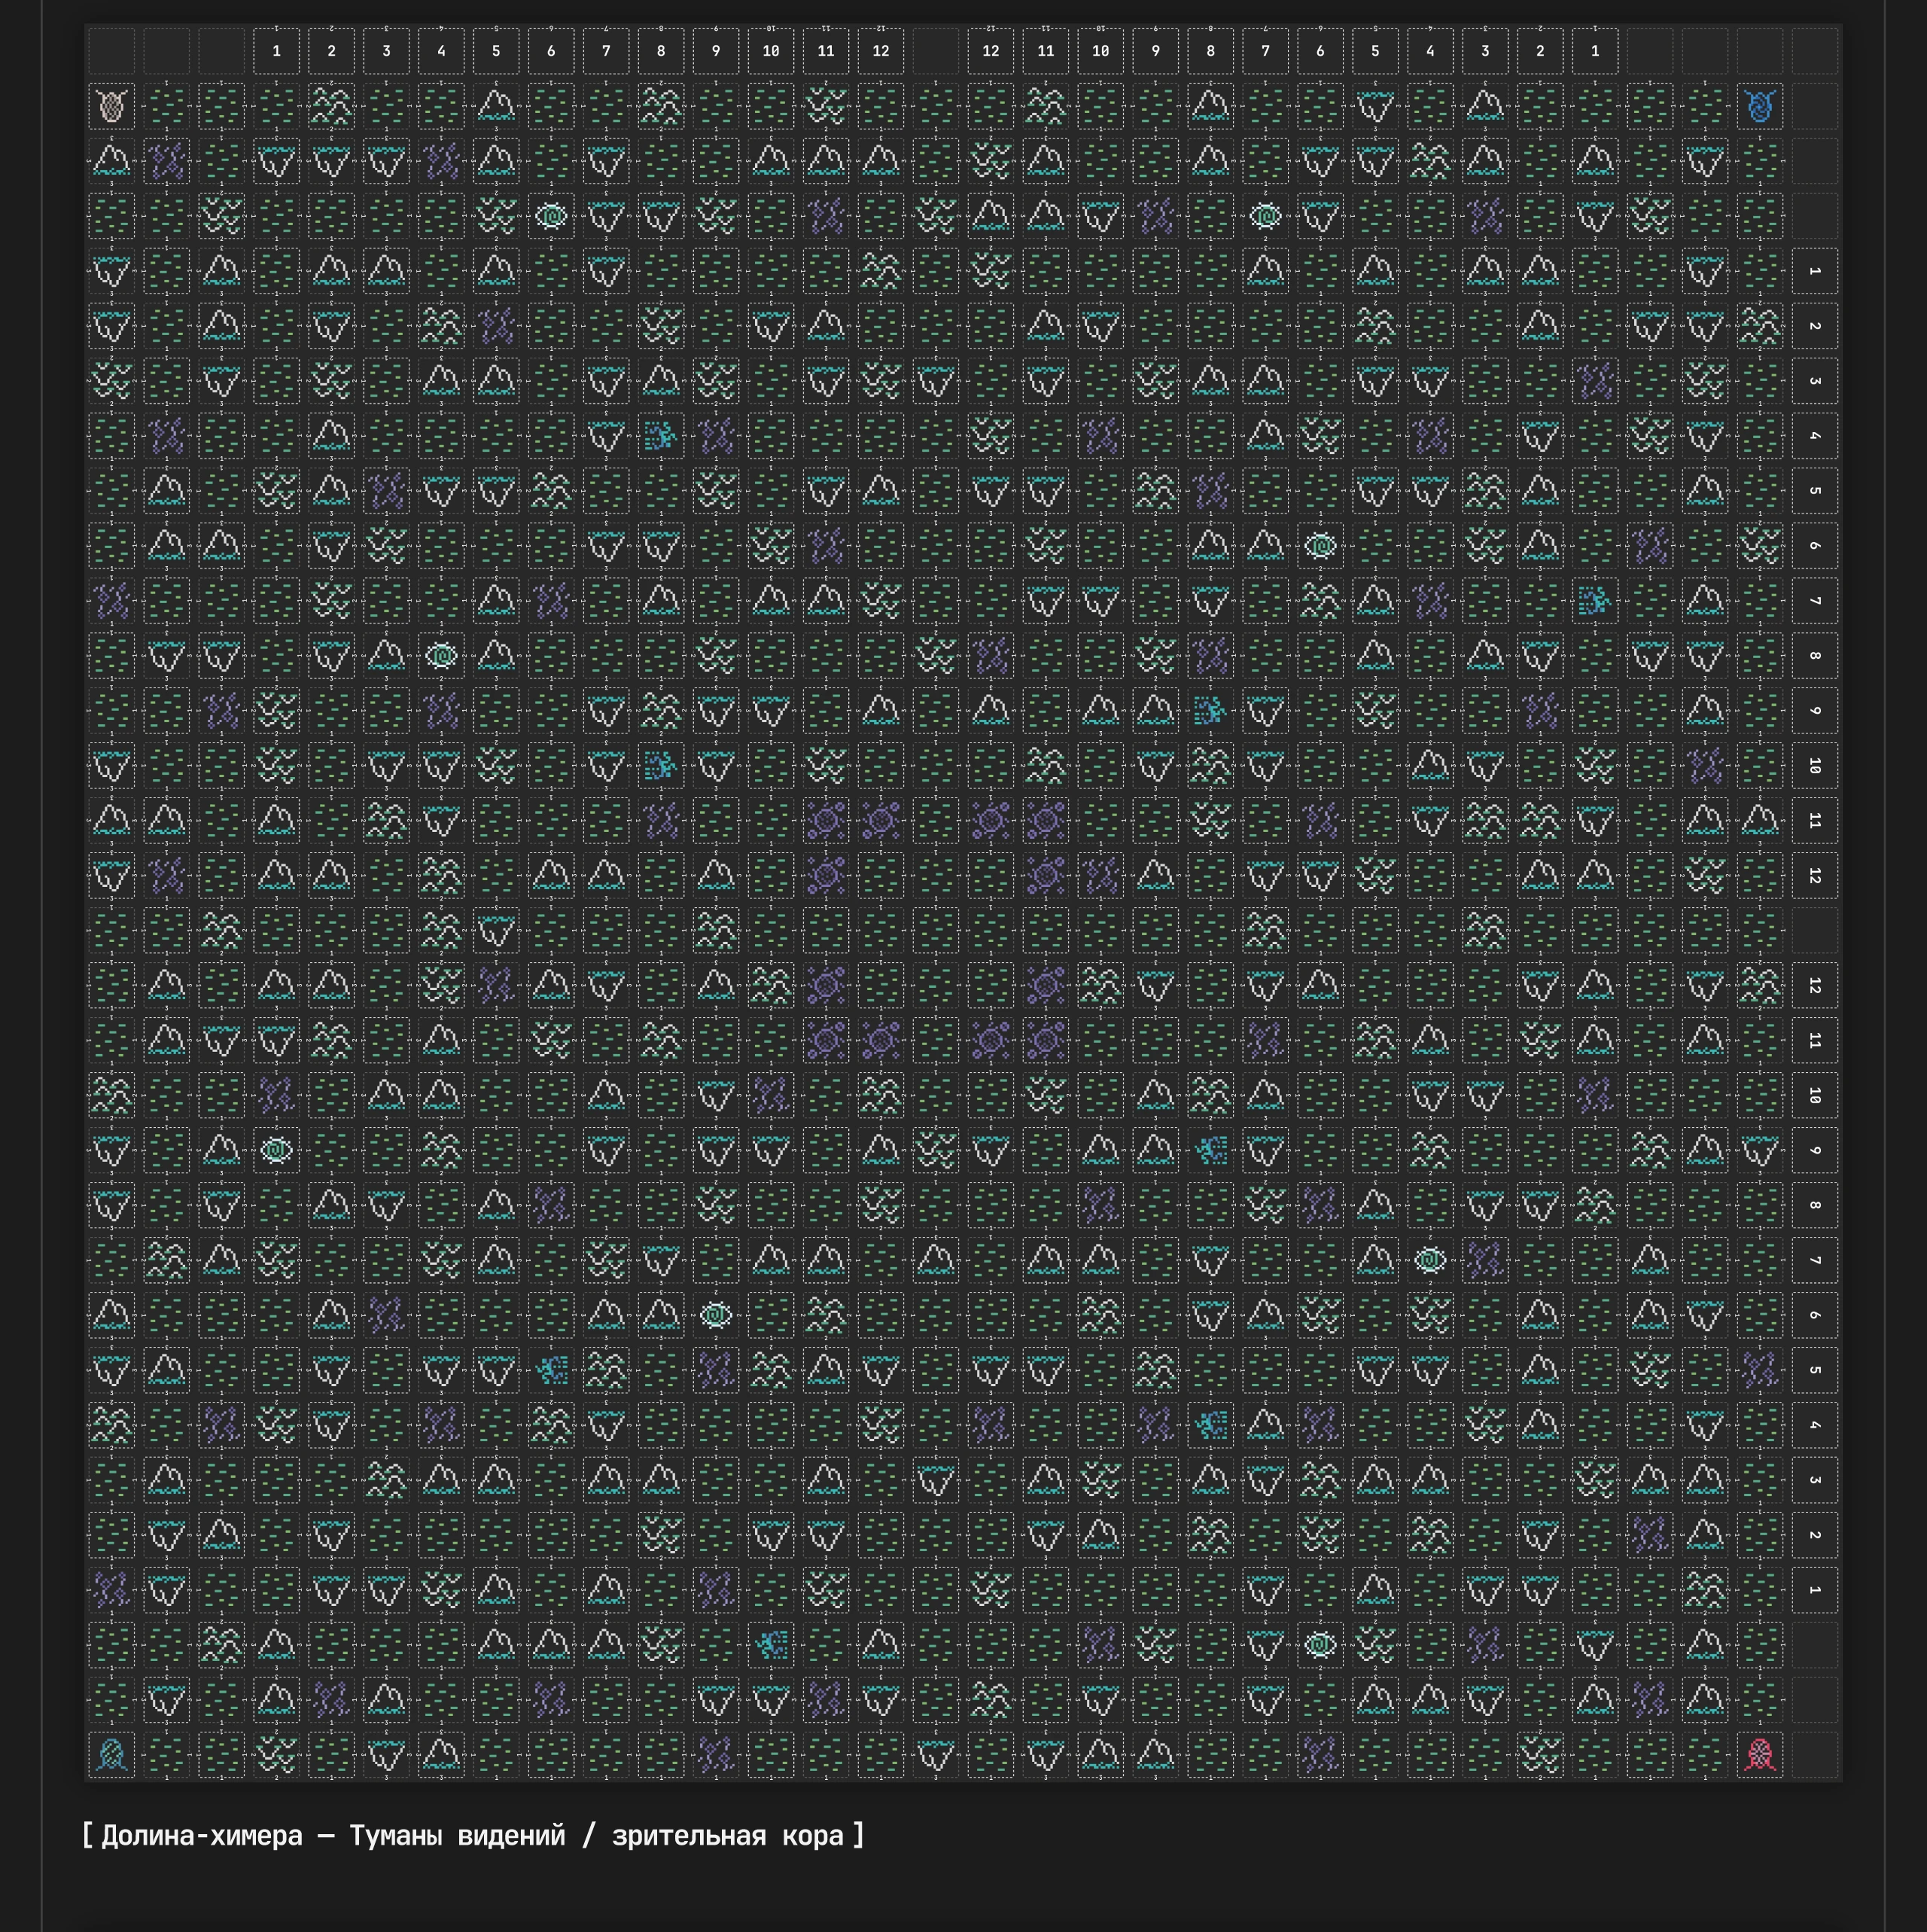The image size is (1927, 1932).
Task: Click the eye tile in left column 6 near the top
Action: [x=551, y=216]
